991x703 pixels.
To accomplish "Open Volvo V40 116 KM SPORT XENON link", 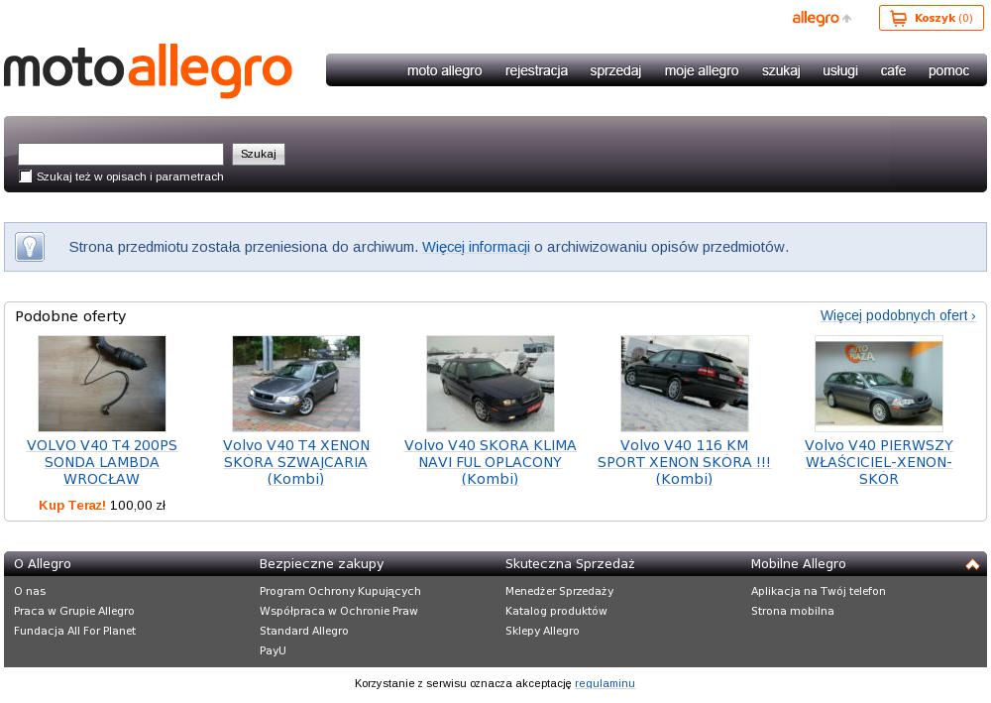I will [685, 462].
